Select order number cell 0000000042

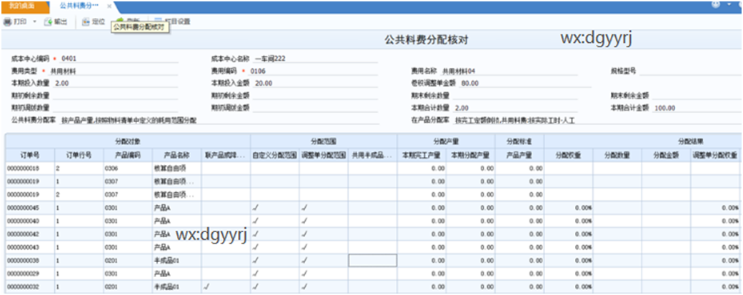click(29, 234)
